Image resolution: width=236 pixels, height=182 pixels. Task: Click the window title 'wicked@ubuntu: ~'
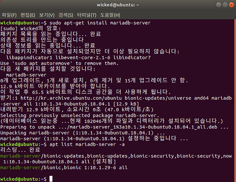click(x=118, y=5)
